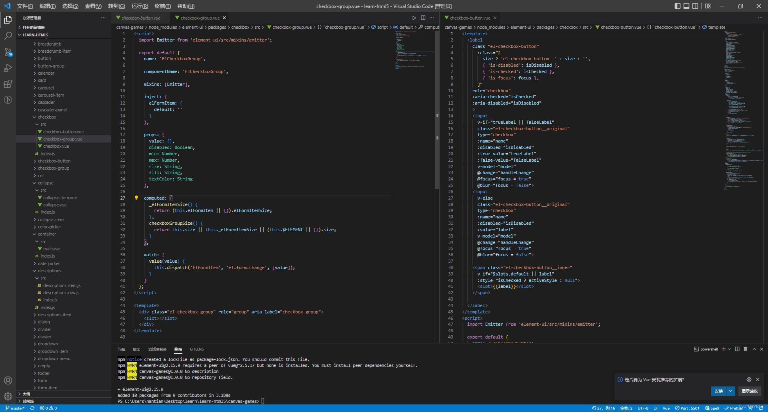Open Explorer panel more actions ellipsis
Screen dimensions: 768x412
(103, 18)
